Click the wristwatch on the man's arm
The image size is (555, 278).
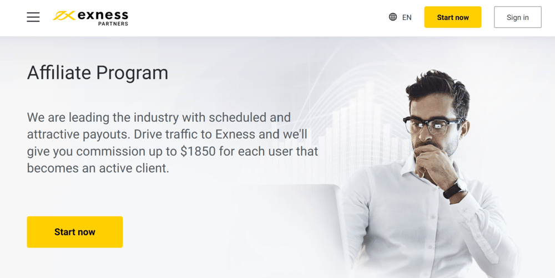coord(455,189)
